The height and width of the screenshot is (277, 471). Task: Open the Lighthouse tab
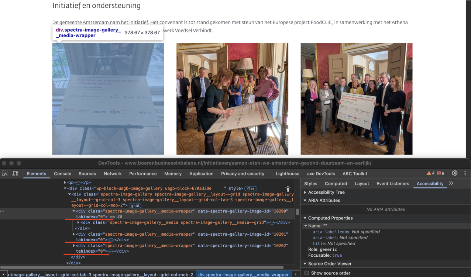pos(287,174)
